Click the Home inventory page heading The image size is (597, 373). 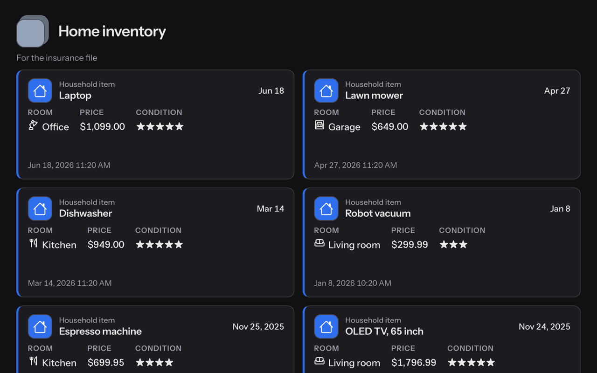tap(112, 31)
